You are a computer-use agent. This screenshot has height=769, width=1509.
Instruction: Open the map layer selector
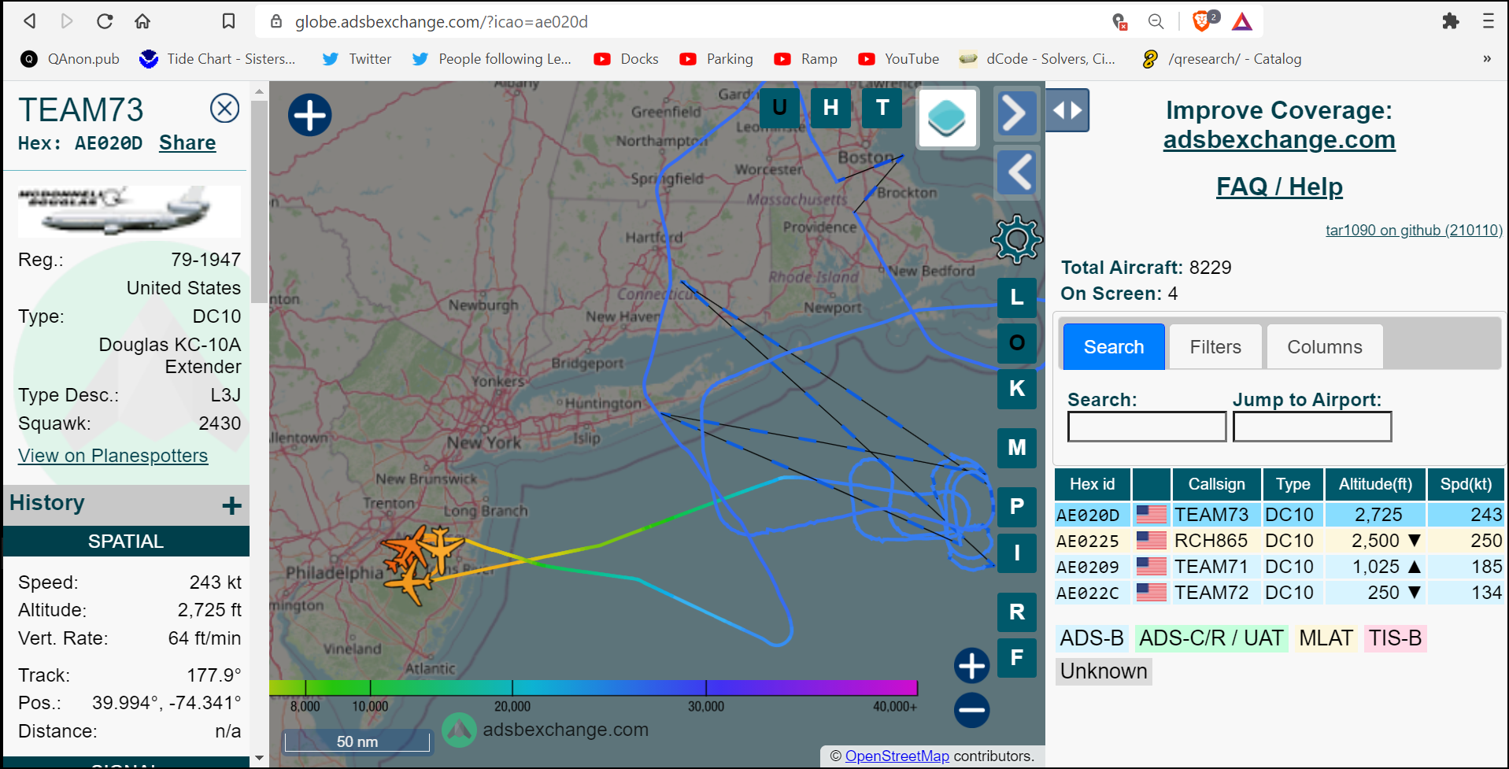tap(948, 118)
